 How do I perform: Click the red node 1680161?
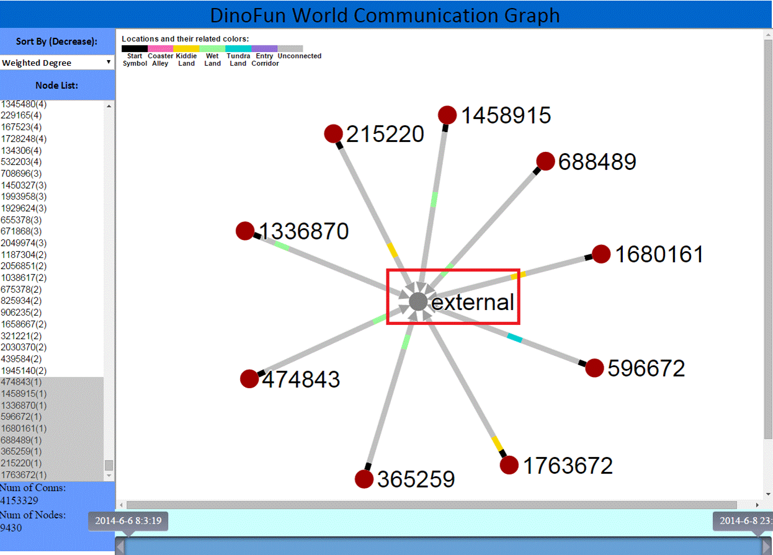pyautogui.click(x=601, y=254)
